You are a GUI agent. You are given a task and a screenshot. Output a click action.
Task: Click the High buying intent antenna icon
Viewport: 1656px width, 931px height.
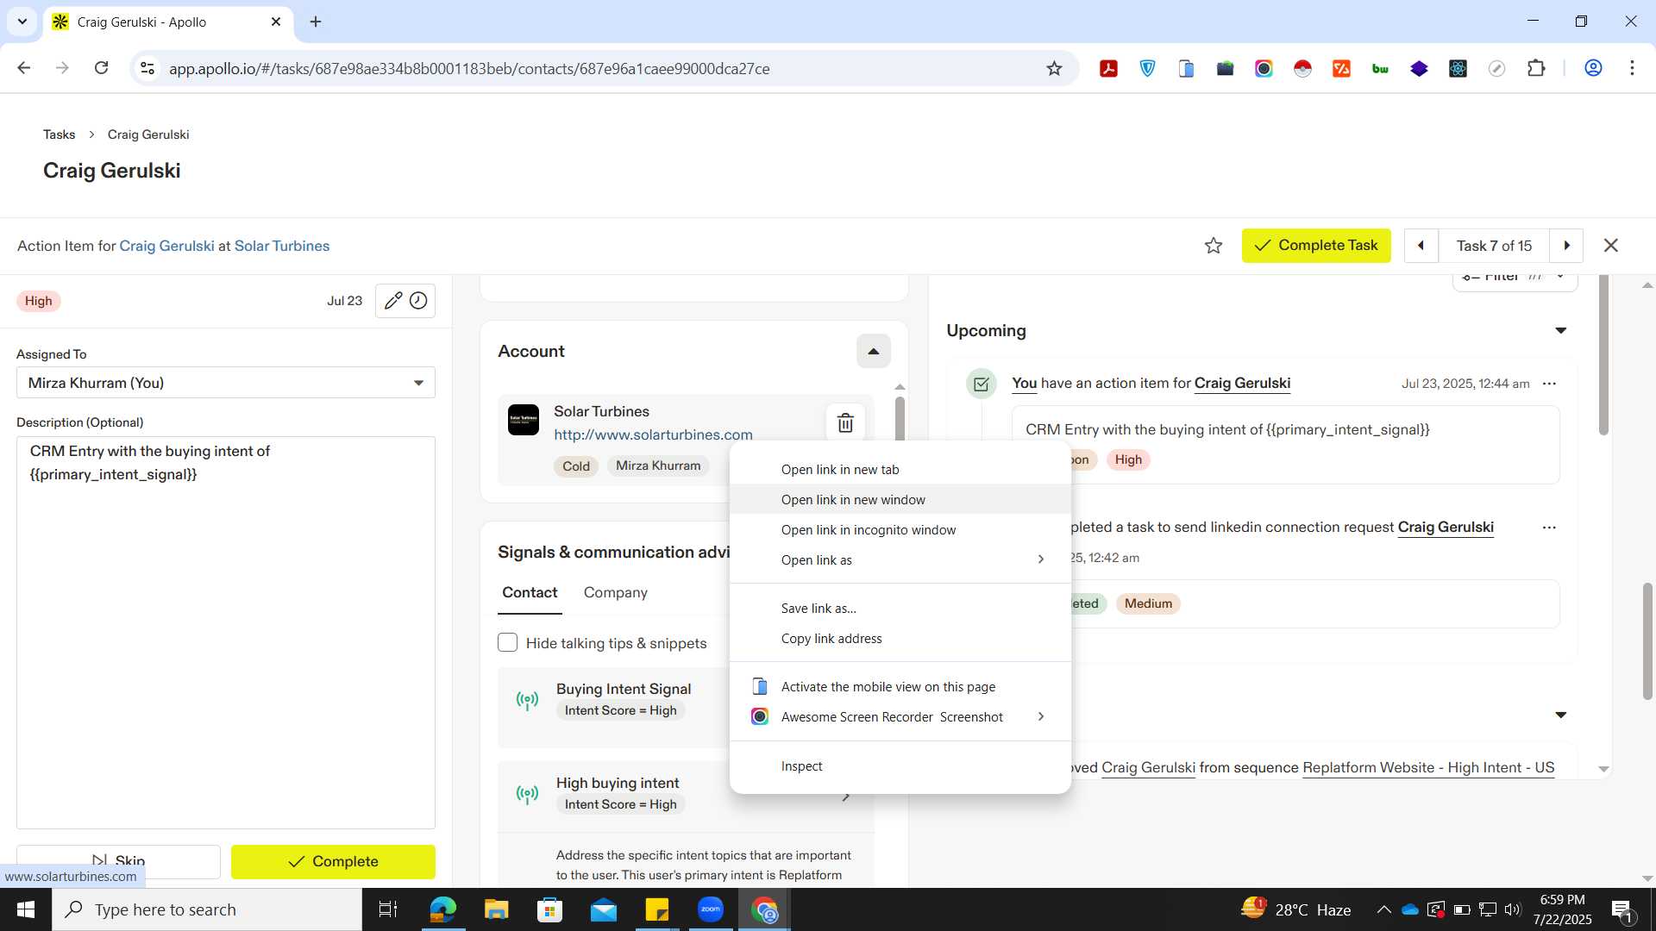(527, 794)
